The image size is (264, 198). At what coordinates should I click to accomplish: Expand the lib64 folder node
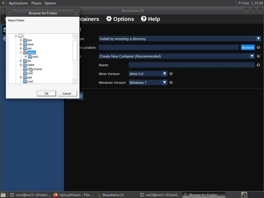[21, 65]
